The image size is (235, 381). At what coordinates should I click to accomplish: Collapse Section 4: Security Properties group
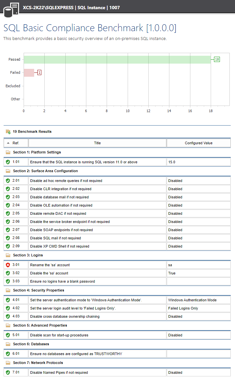click(38, 291)
